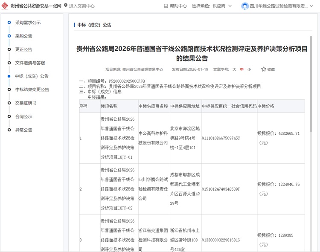Image resolution: width=320 pixels, height=252 pixels.
Task: Click the 中标供应商名称 column header
Action: point(153,106)
